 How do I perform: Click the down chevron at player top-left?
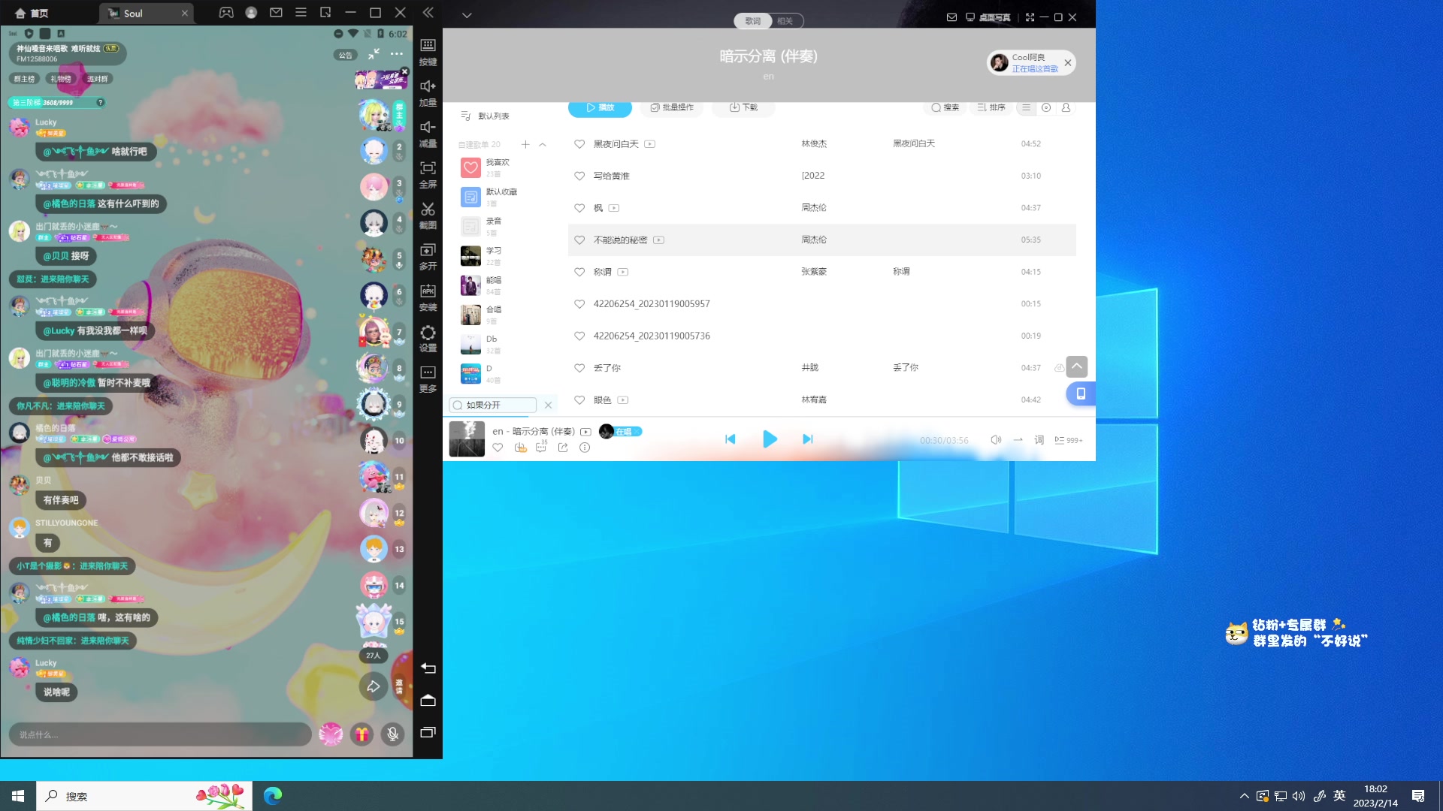coord(467,15)
